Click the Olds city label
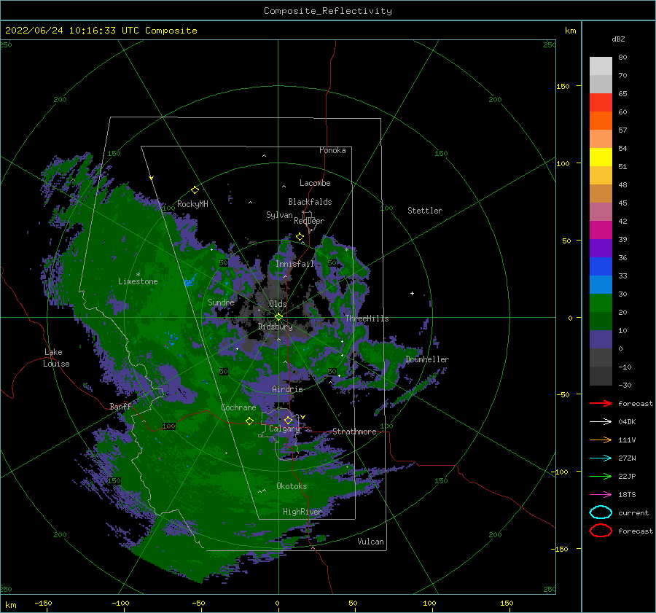This screenshot has width=656, height=613. [x=278, y=304]
